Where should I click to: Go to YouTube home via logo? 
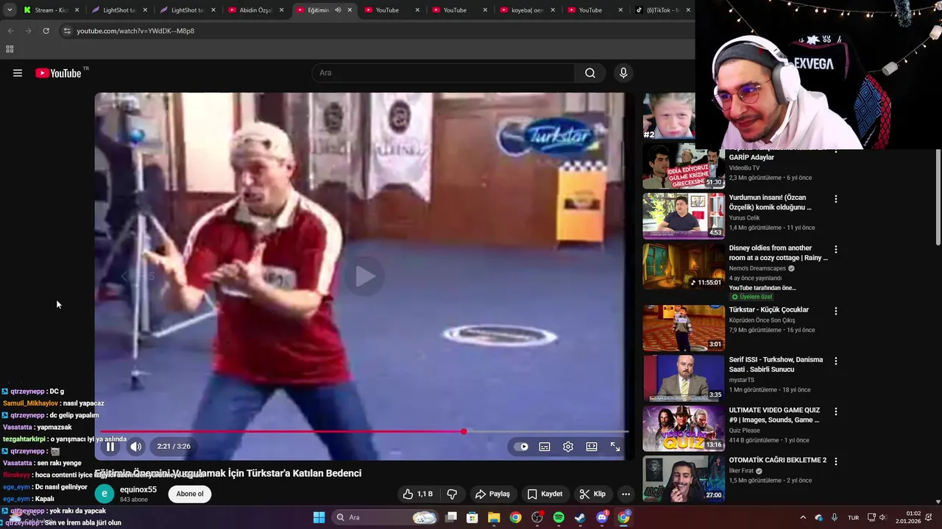pyautogui.click(x=58, y=73)
